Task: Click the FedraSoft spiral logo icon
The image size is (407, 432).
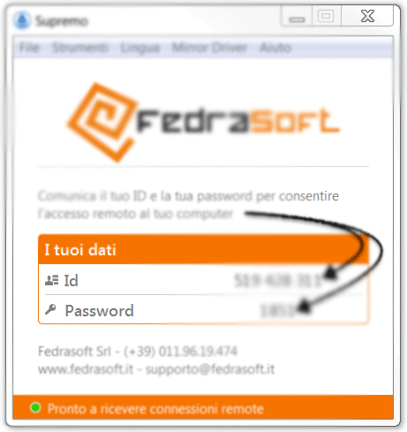Action: 102,122
